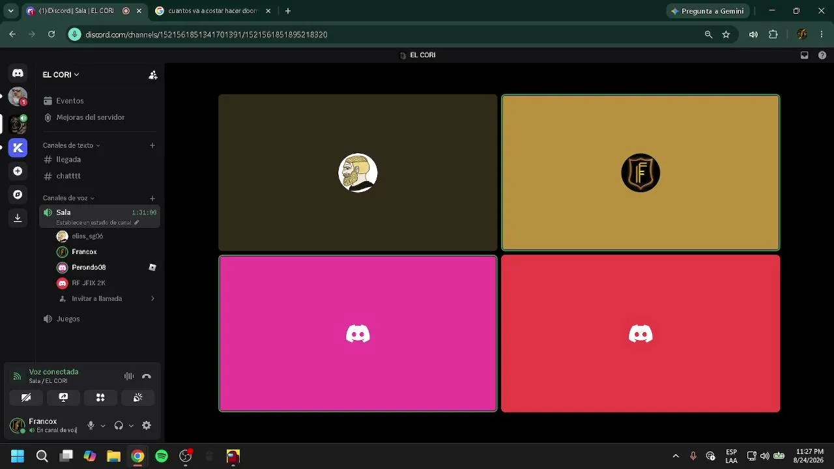Expand Invitar a llamada arrow

[152, 299]
